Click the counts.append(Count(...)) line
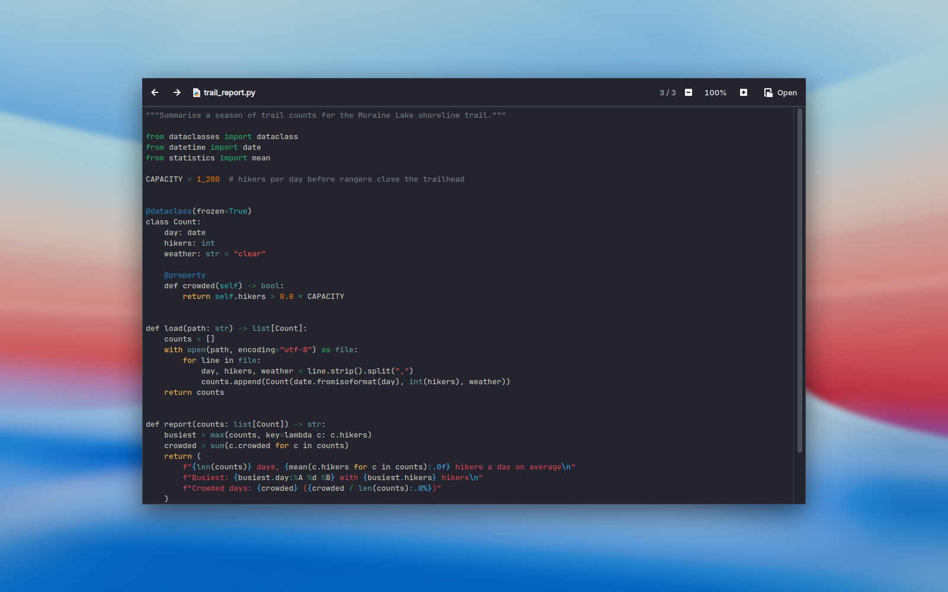This screenshot has width=948, height=592. coord(355,382)
